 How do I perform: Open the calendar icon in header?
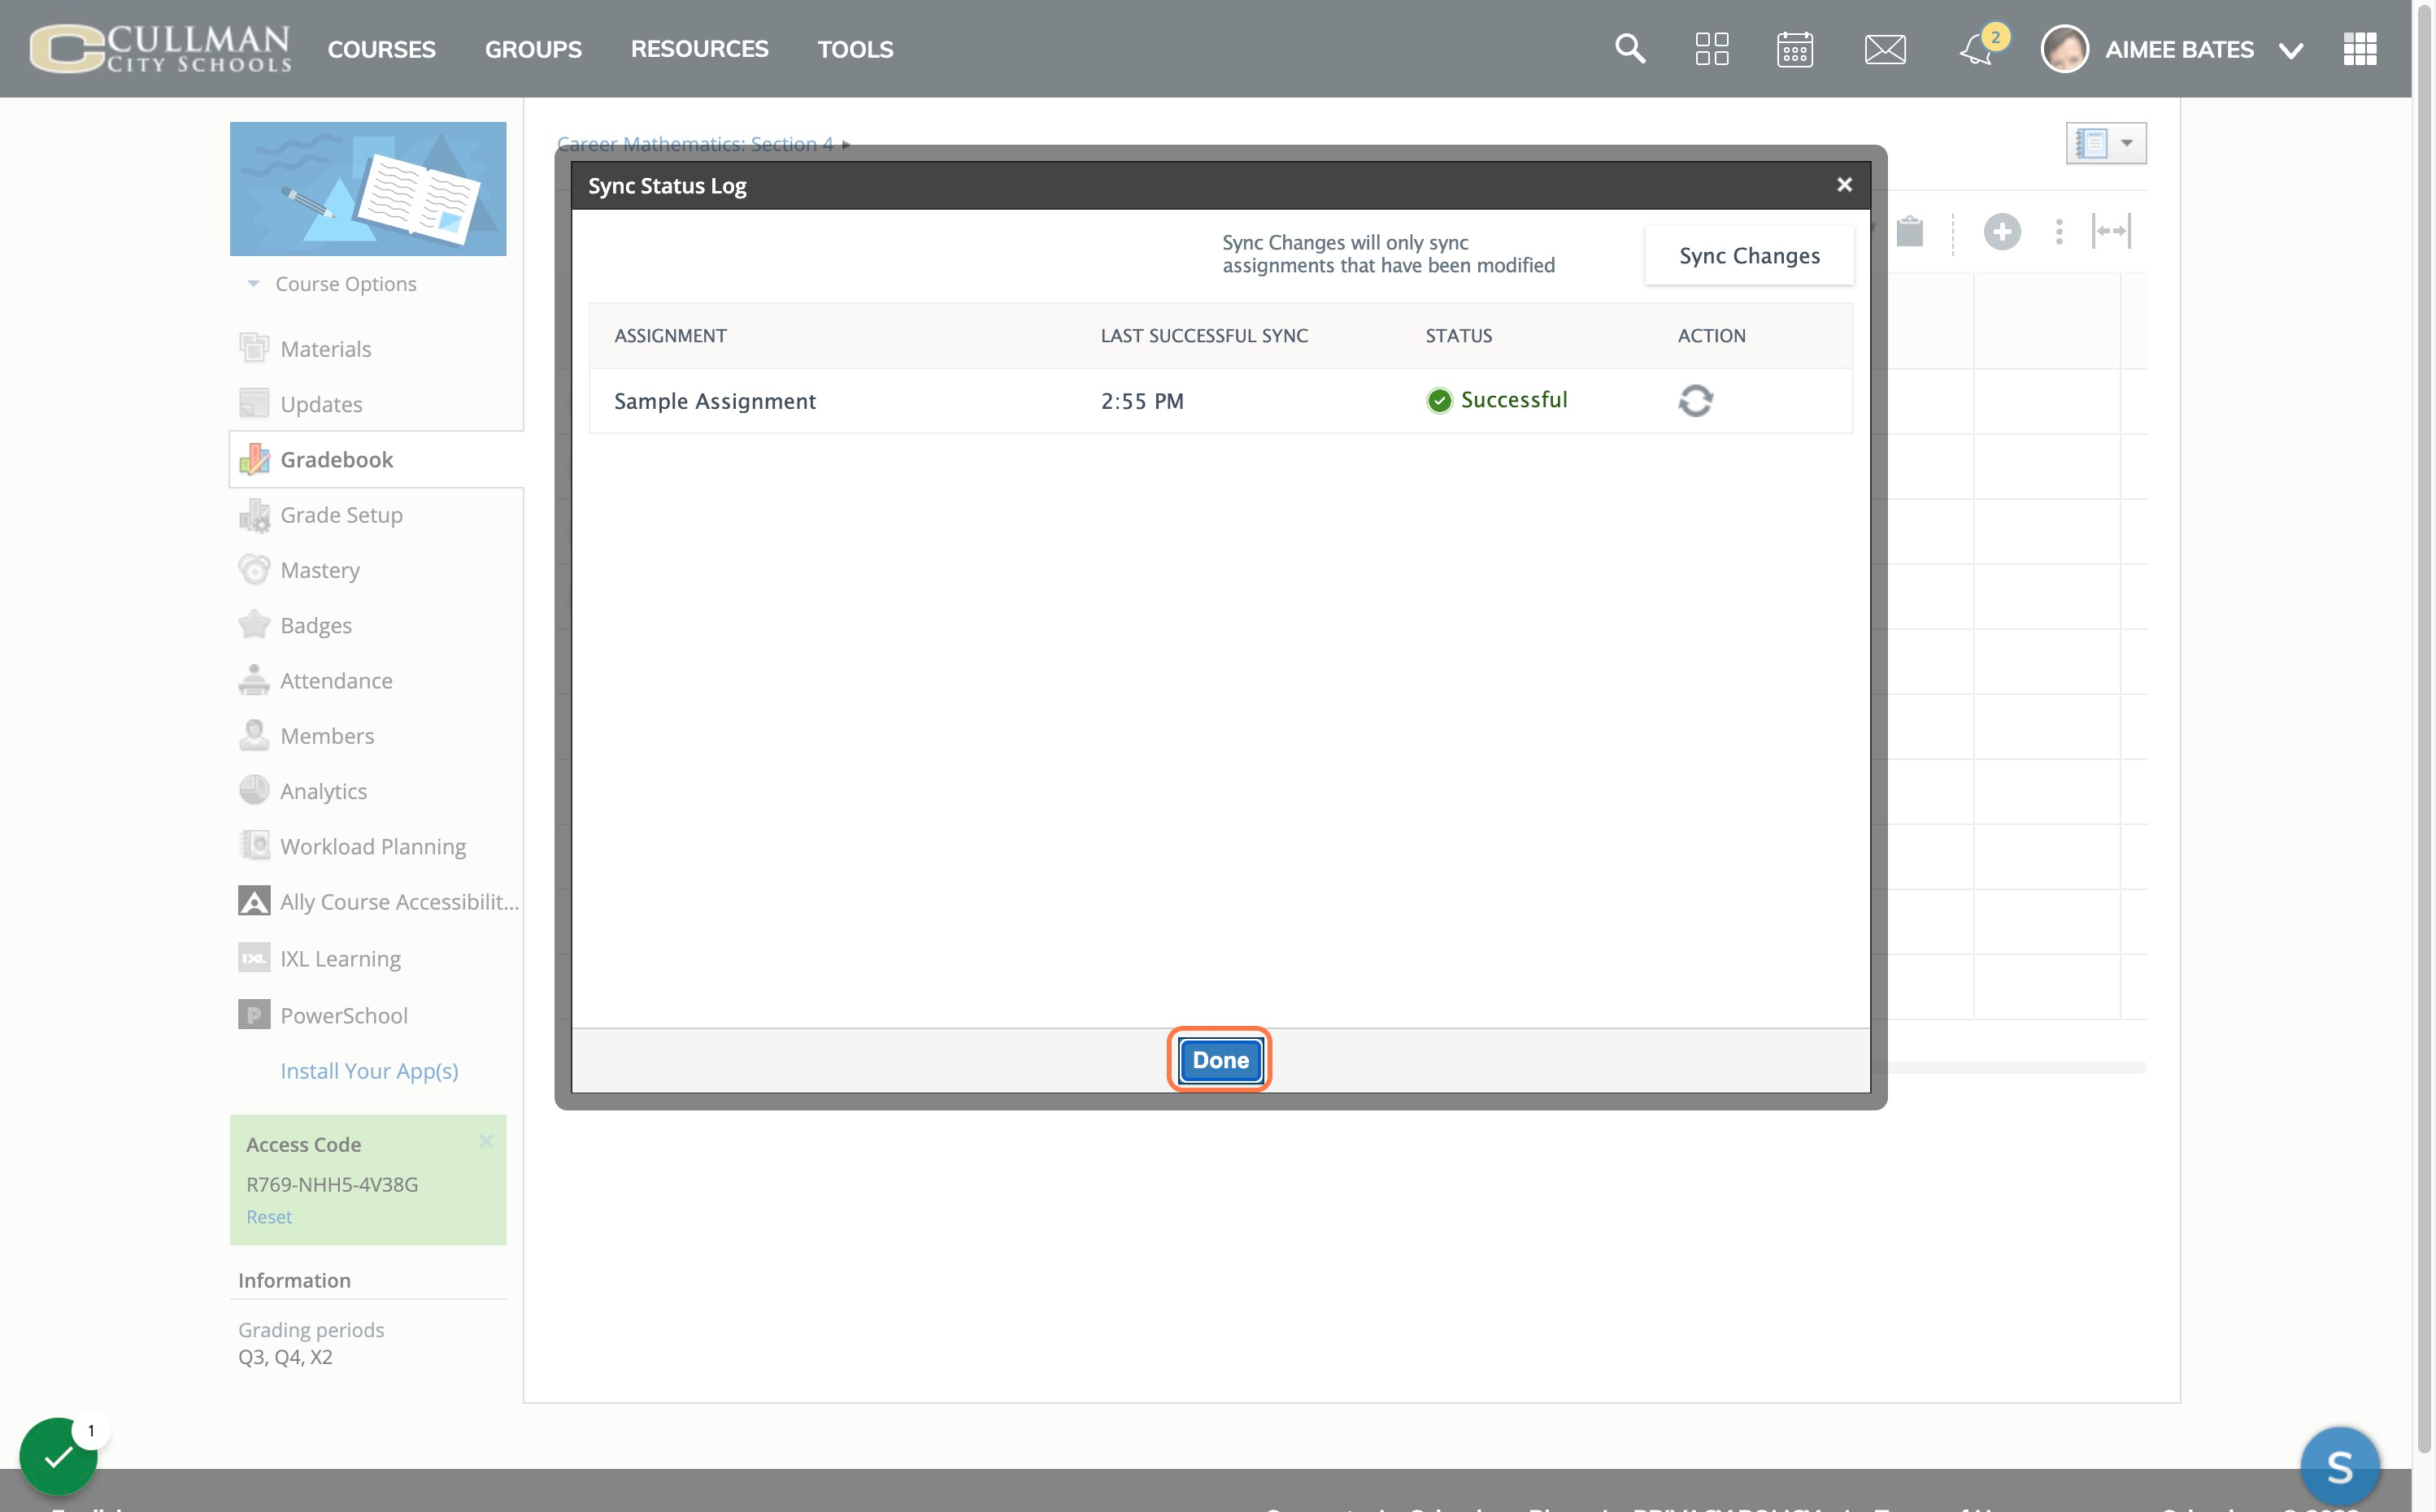click(x=1795, y=48)
